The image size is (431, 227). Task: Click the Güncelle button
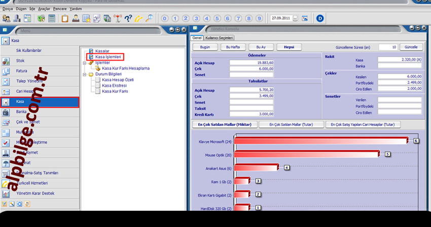(411, 47)
